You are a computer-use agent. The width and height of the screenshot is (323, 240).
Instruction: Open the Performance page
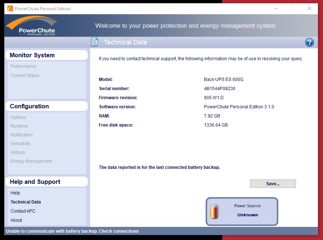[23, 66]
